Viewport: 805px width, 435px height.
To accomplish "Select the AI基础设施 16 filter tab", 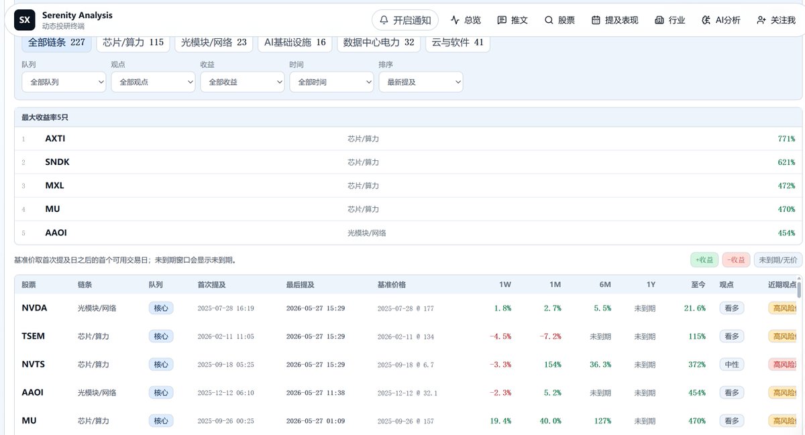I will 295,42.
